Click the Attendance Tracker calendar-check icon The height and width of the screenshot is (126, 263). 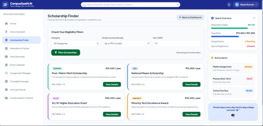coord(7,49)
